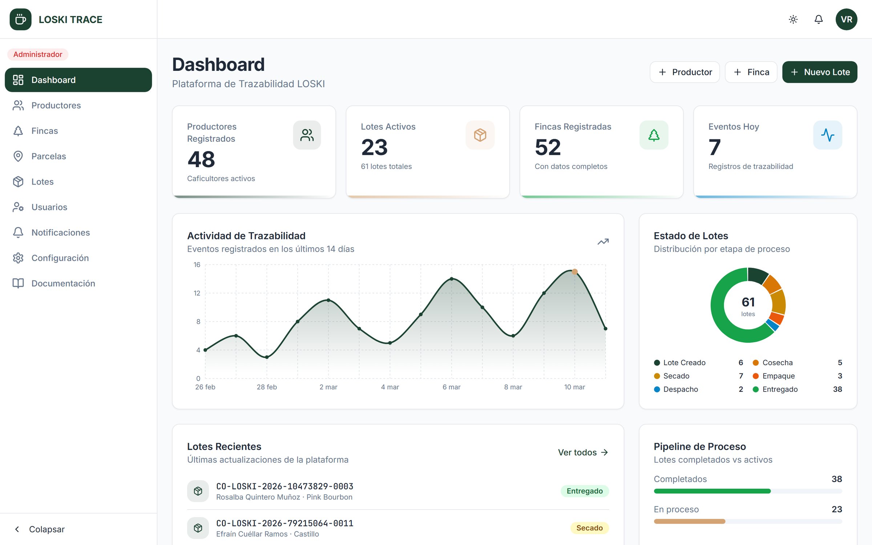This screenshot has width=872, height=545.
Task: Open Lotes from the sidebar
Action: click(78, 182)
